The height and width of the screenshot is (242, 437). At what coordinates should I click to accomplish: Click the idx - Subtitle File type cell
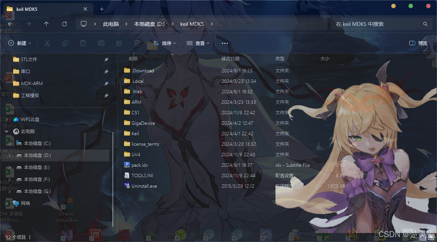point(293,165)
